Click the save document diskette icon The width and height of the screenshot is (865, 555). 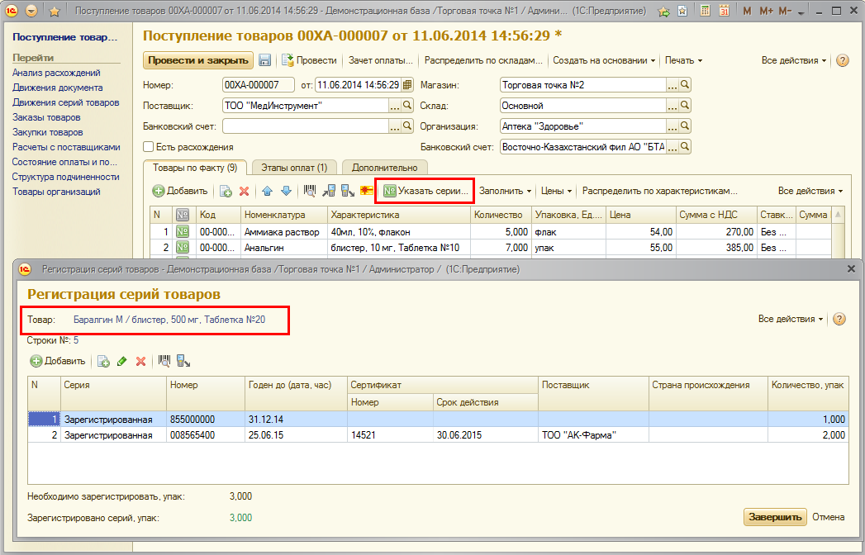click(265, 60)
